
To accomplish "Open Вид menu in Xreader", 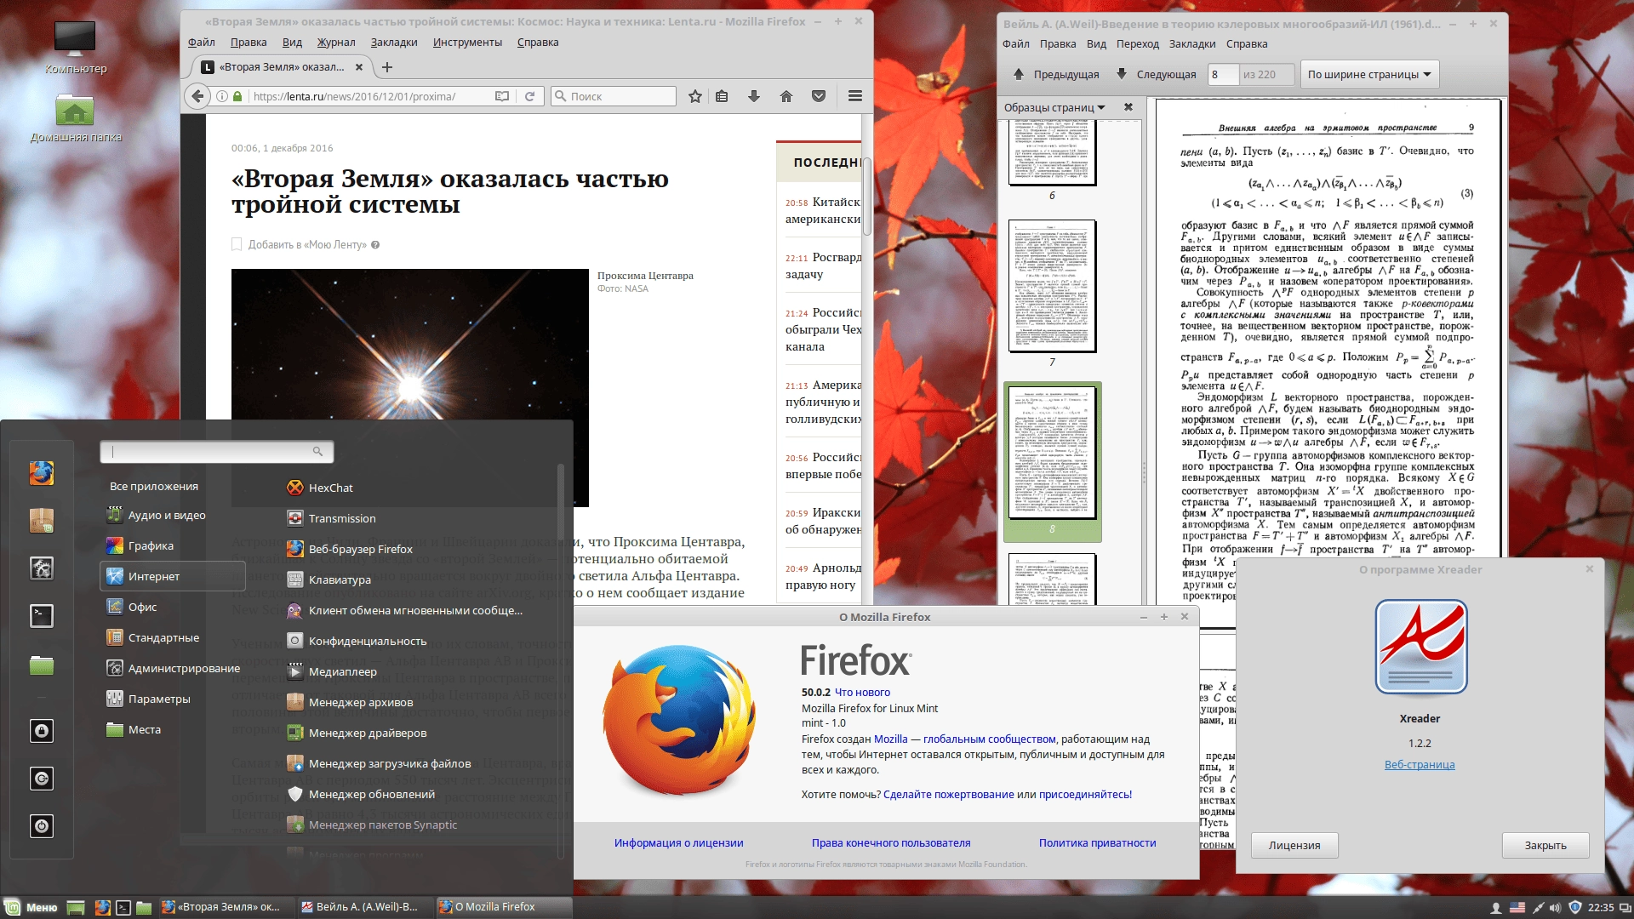I will pos(1097,43).
